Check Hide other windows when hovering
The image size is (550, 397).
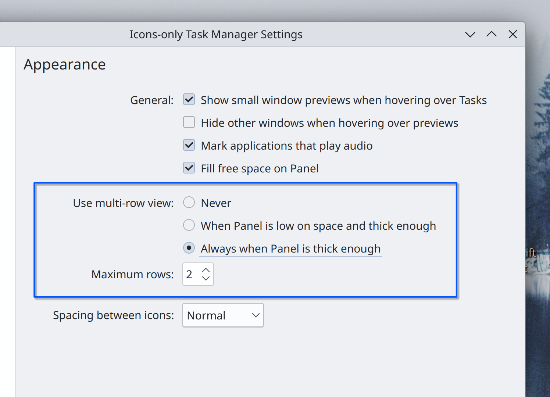pos(189,122)
